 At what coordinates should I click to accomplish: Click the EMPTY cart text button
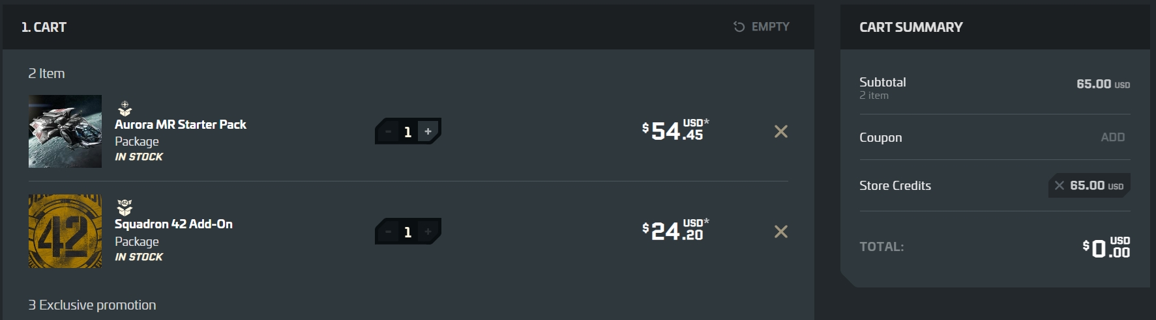[x=770, y=27]
